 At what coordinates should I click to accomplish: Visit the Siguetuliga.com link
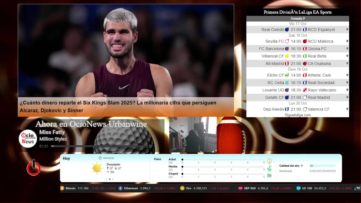point(298,115)
